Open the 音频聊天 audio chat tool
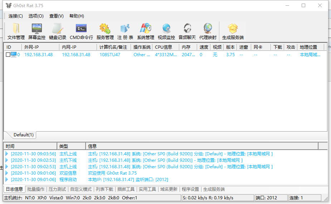The width and height of the screenshot is (331, 204). (187, 31)
